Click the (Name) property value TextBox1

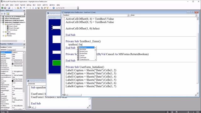17,52
